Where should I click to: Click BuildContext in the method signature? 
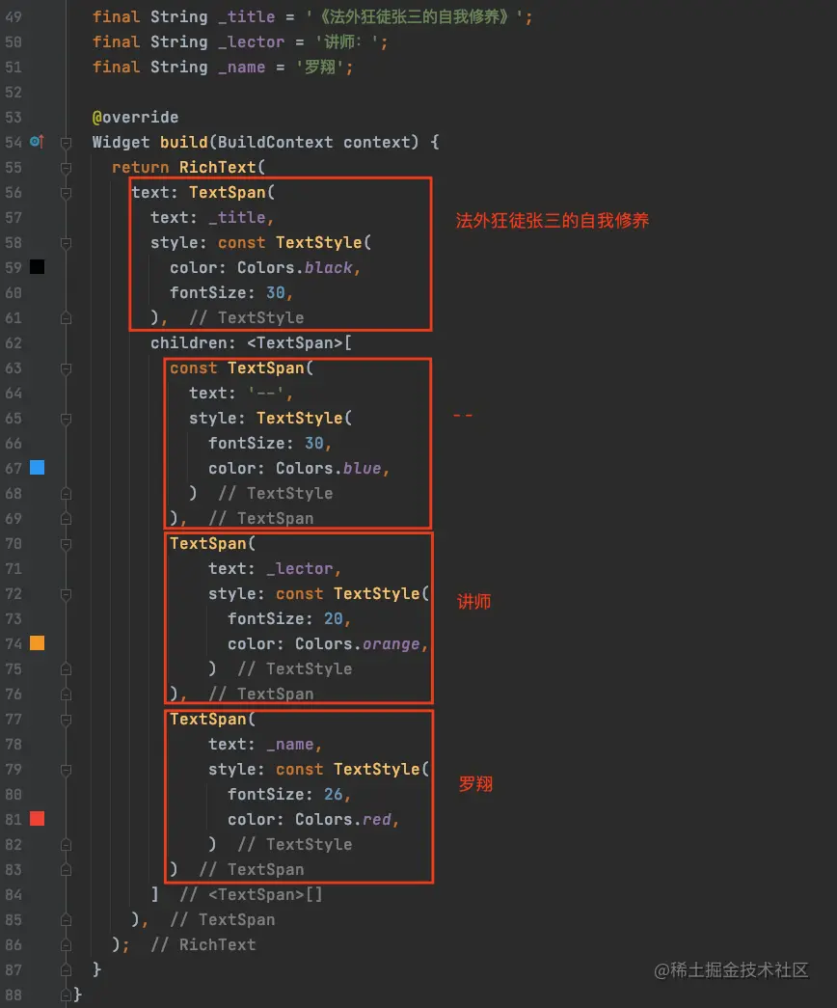click(275, 142)
